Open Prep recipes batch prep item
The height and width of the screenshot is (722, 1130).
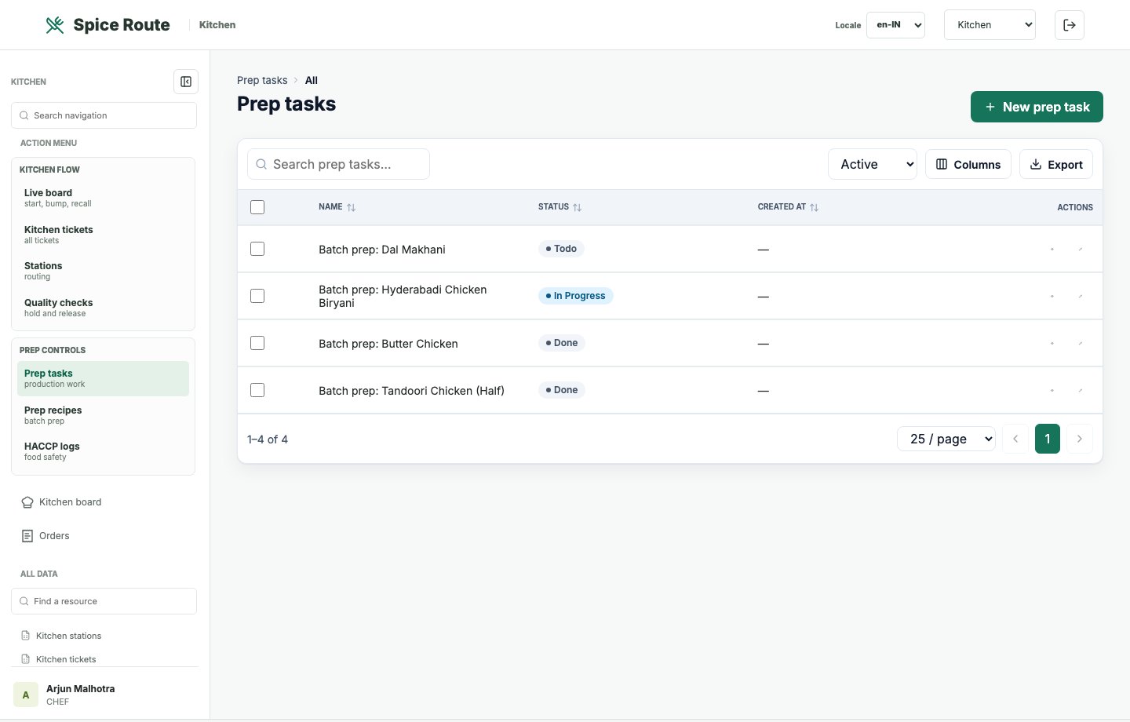[x=104, y=415]
